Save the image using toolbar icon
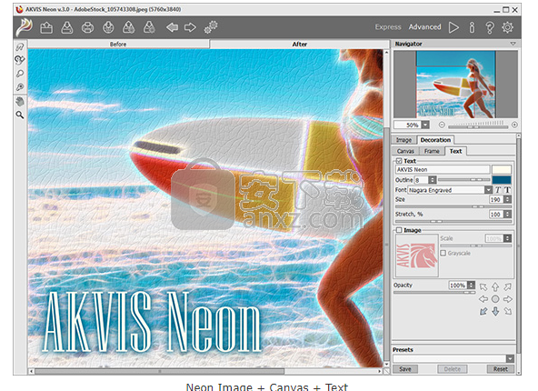 [x=67, y=27]
